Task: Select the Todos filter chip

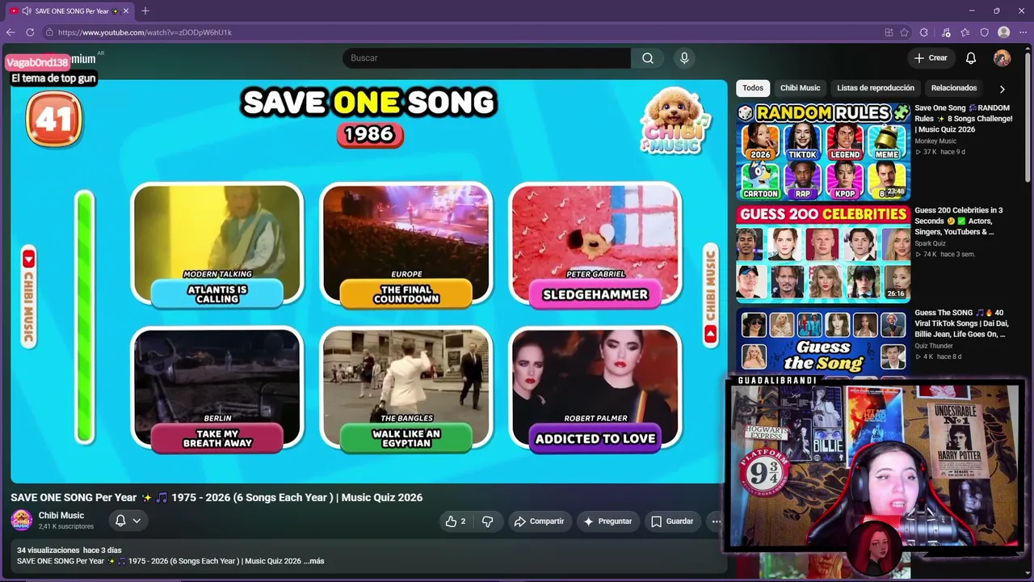Action: (753, 88)
